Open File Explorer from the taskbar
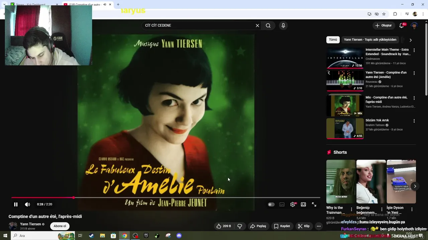 pyautogui.click(x=102, y=236)
